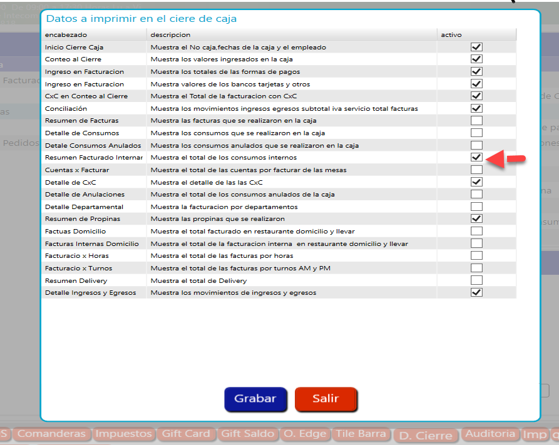559x445 pixels.
Task: Click the Grabar button
Action: (255, 399)
